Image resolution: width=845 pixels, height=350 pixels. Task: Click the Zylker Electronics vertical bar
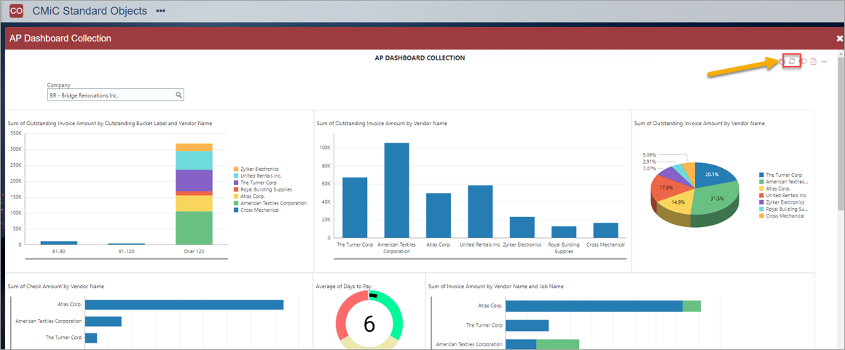[x=522, y=227]
